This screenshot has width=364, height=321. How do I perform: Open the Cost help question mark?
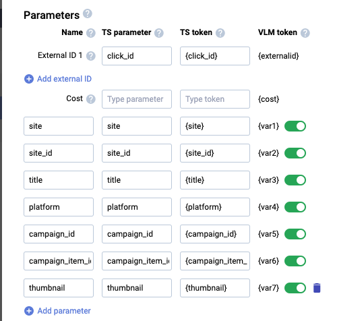[91, 99]
